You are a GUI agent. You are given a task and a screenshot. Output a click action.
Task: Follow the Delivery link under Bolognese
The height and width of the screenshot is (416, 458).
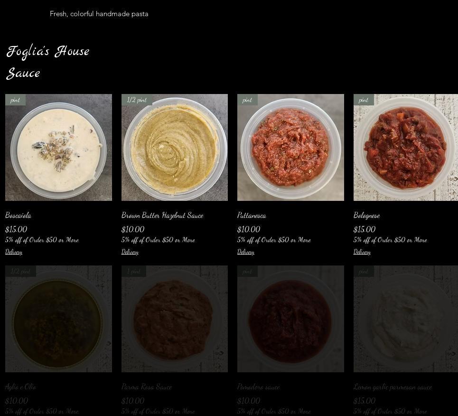(x=362, y=252)
